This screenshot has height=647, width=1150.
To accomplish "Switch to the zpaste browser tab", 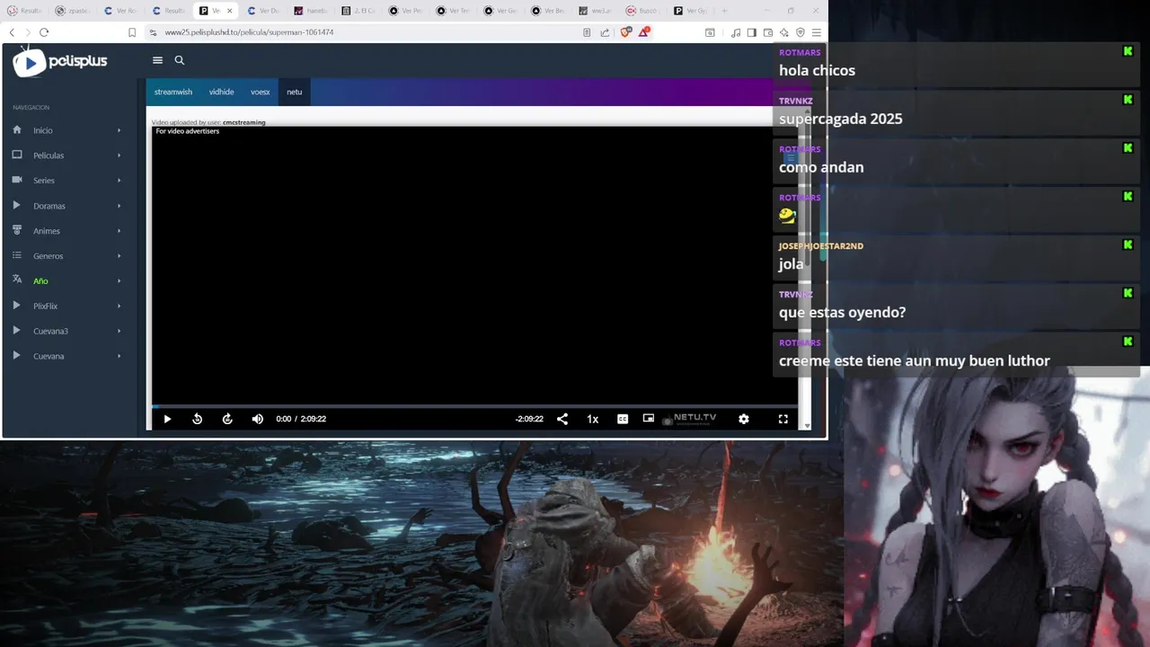I will (74, 11).
